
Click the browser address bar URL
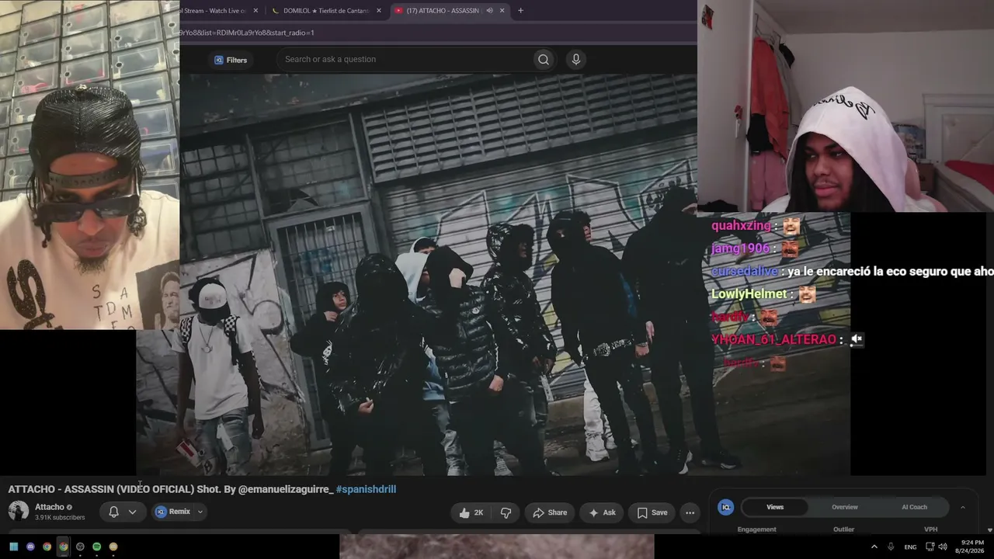point(247,33)
